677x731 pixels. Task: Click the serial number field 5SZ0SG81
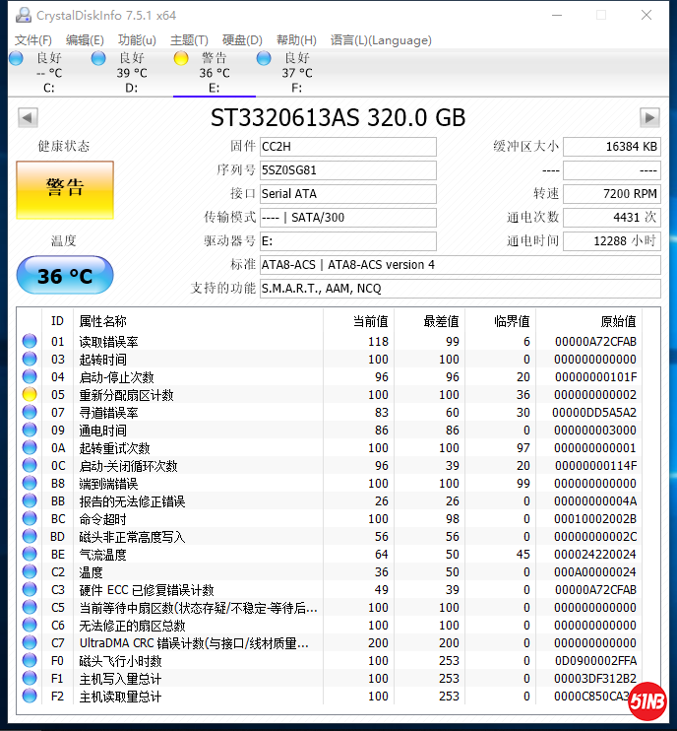[x=347, y=170]
